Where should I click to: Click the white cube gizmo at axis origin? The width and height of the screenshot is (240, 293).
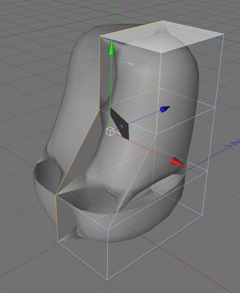point(110,131)
